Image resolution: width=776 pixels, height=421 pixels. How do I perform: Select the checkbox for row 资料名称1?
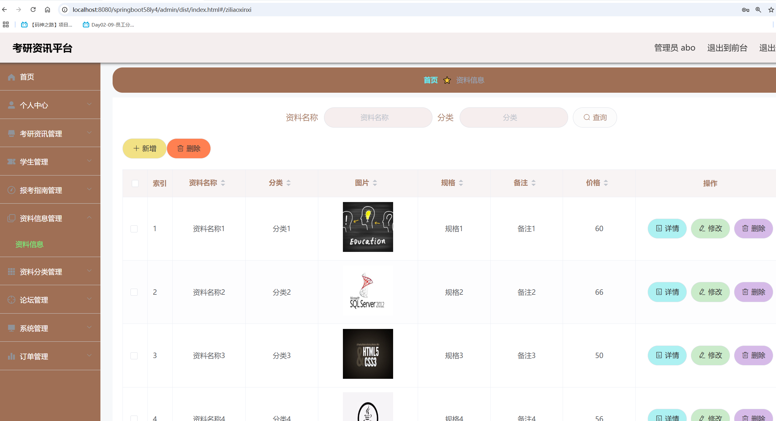[x=134, y=229]
